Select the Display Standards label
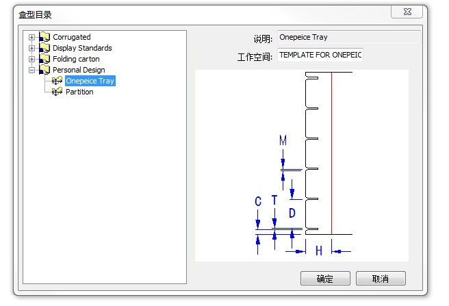 pos(82,48)
